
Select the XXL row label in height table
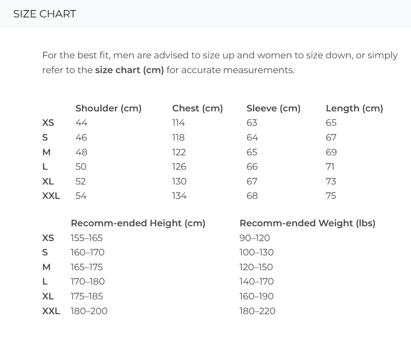(x=51, y=311)
